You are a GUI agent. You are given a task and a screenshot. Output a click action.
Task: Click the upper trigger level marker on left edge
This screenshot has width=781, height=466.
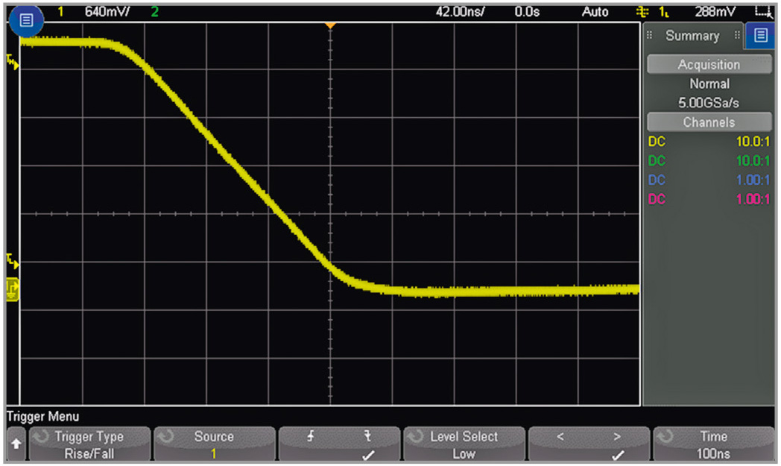[x=13, y=61]
